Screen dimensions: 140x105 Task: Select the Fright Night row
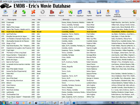tap(69, 50)
